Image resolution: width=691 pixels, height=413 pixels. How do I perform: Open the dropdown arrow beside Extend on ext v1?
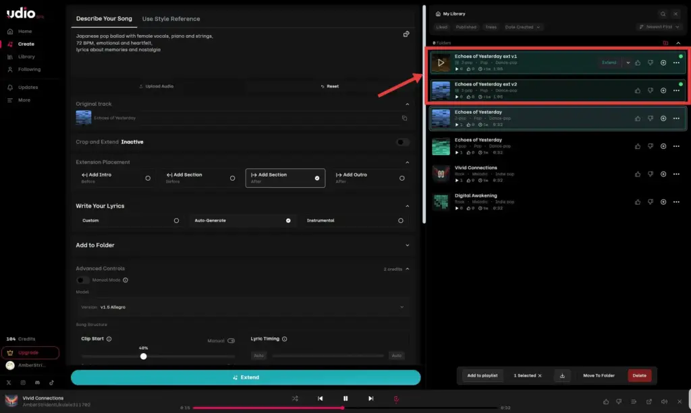pos(628,63)
